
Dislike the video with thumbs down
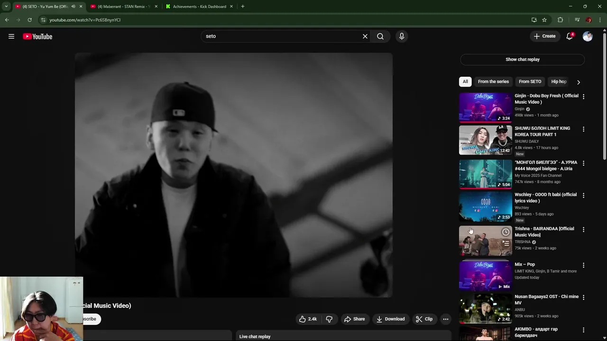329,319
